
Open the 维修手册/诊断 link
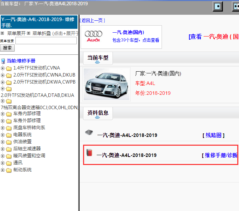pos(220,156)
